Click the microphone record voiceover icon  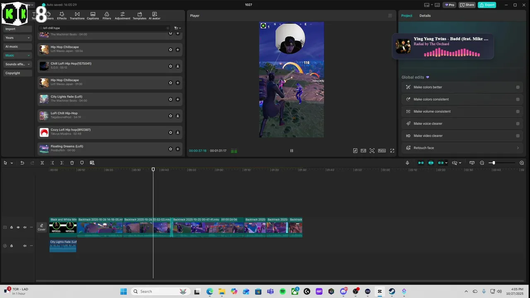tap(407, 163)
